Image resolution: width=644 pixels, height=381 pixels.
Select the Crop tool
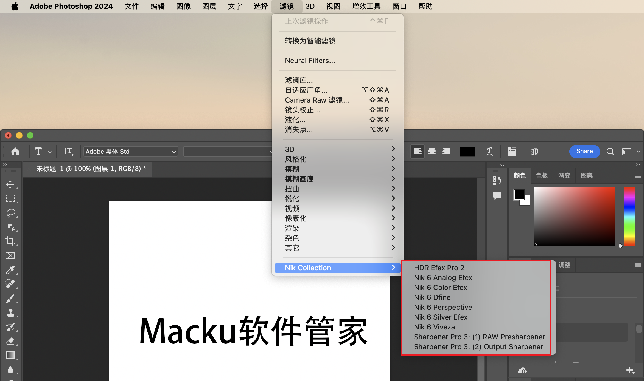(x=10, y=241)
